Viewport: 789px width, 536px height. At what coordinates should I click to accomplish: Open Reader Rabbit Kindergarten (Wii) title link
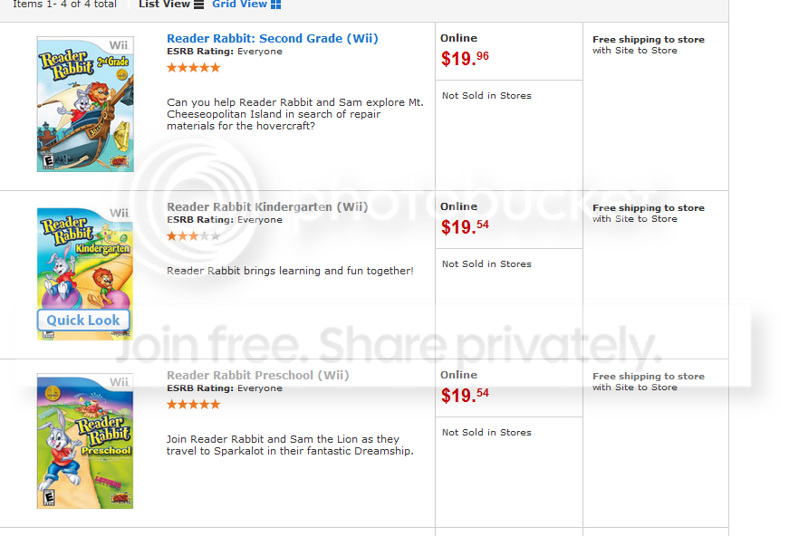tap(267, 207)
